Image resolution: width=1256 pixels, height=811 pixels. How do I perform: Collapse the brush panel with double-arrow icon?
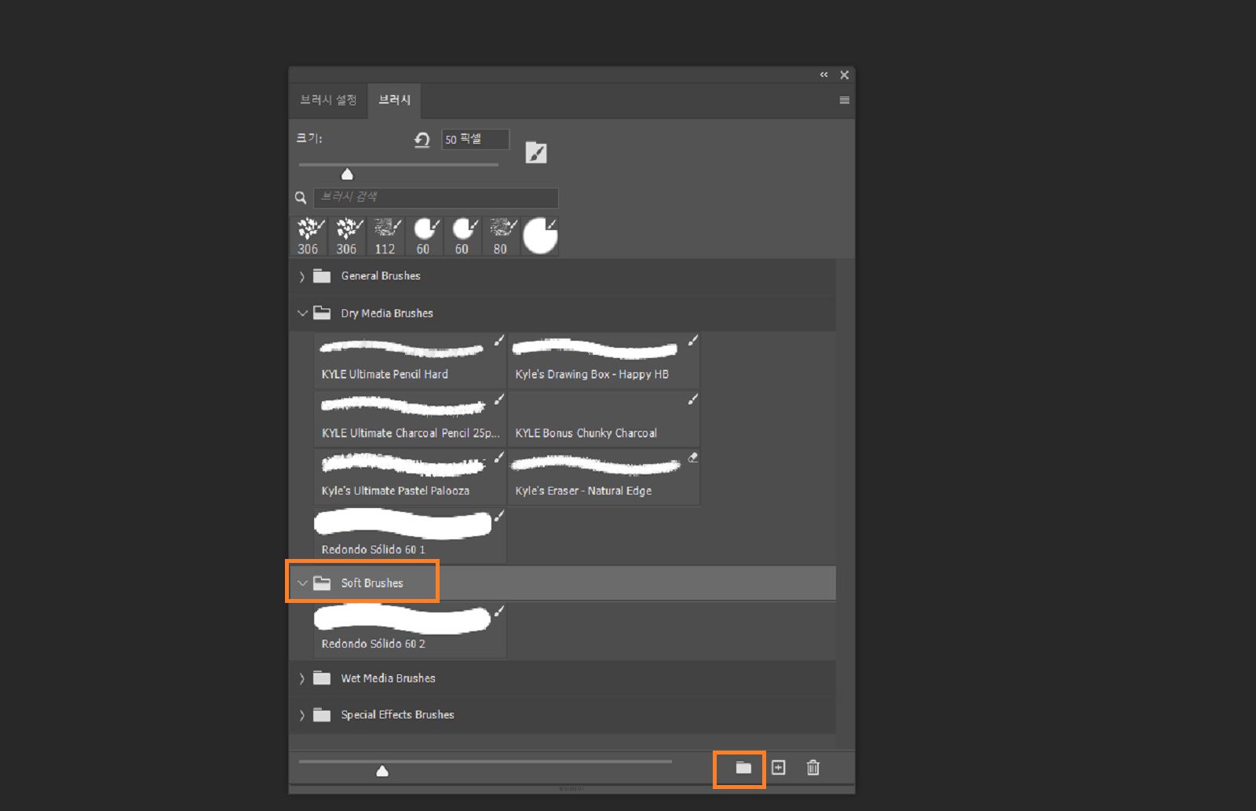[x=823, y=75]
